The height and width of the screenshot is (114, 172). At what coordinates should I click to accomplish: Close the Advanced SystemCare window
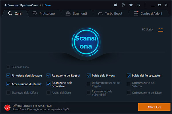[166, 5]
